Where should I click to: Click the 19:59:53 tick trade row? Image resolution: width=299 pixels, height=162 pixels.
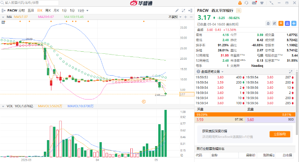pos(220,77)
